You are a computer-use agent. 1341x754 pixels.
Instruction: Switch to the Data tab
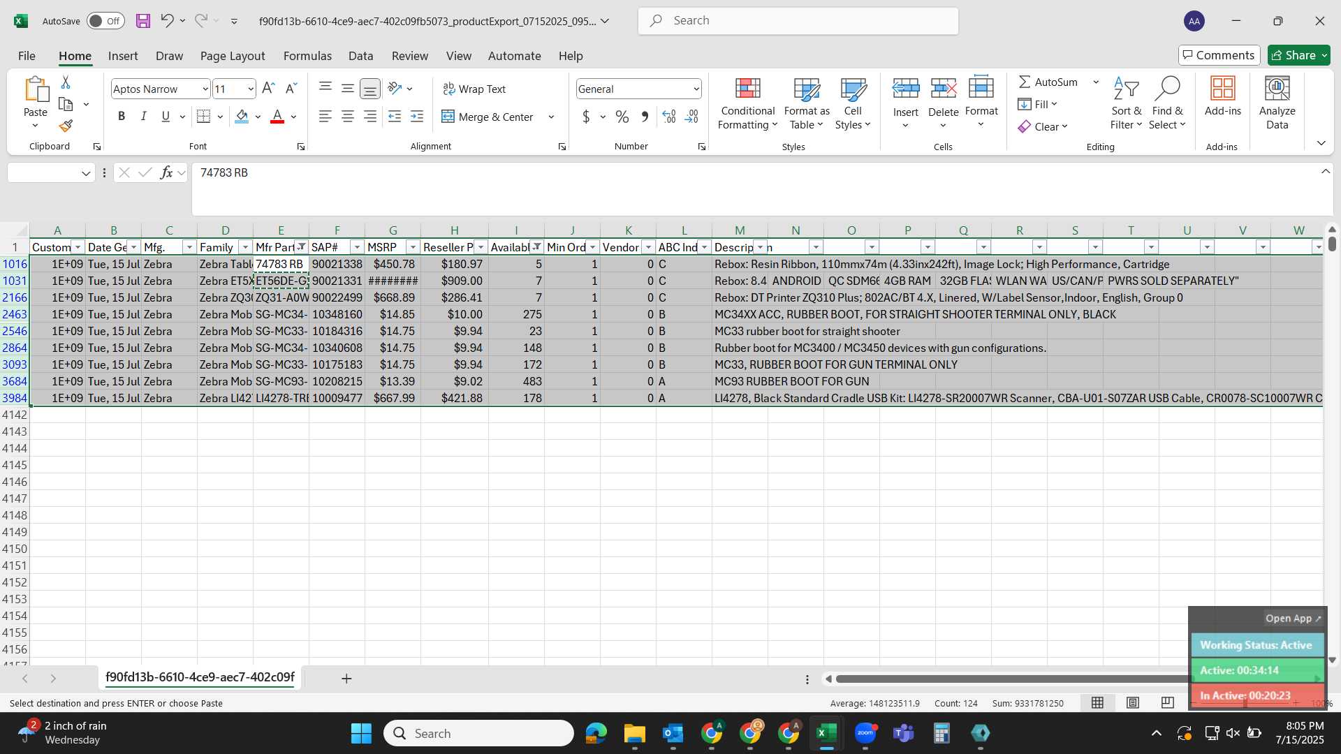(360, 56)
